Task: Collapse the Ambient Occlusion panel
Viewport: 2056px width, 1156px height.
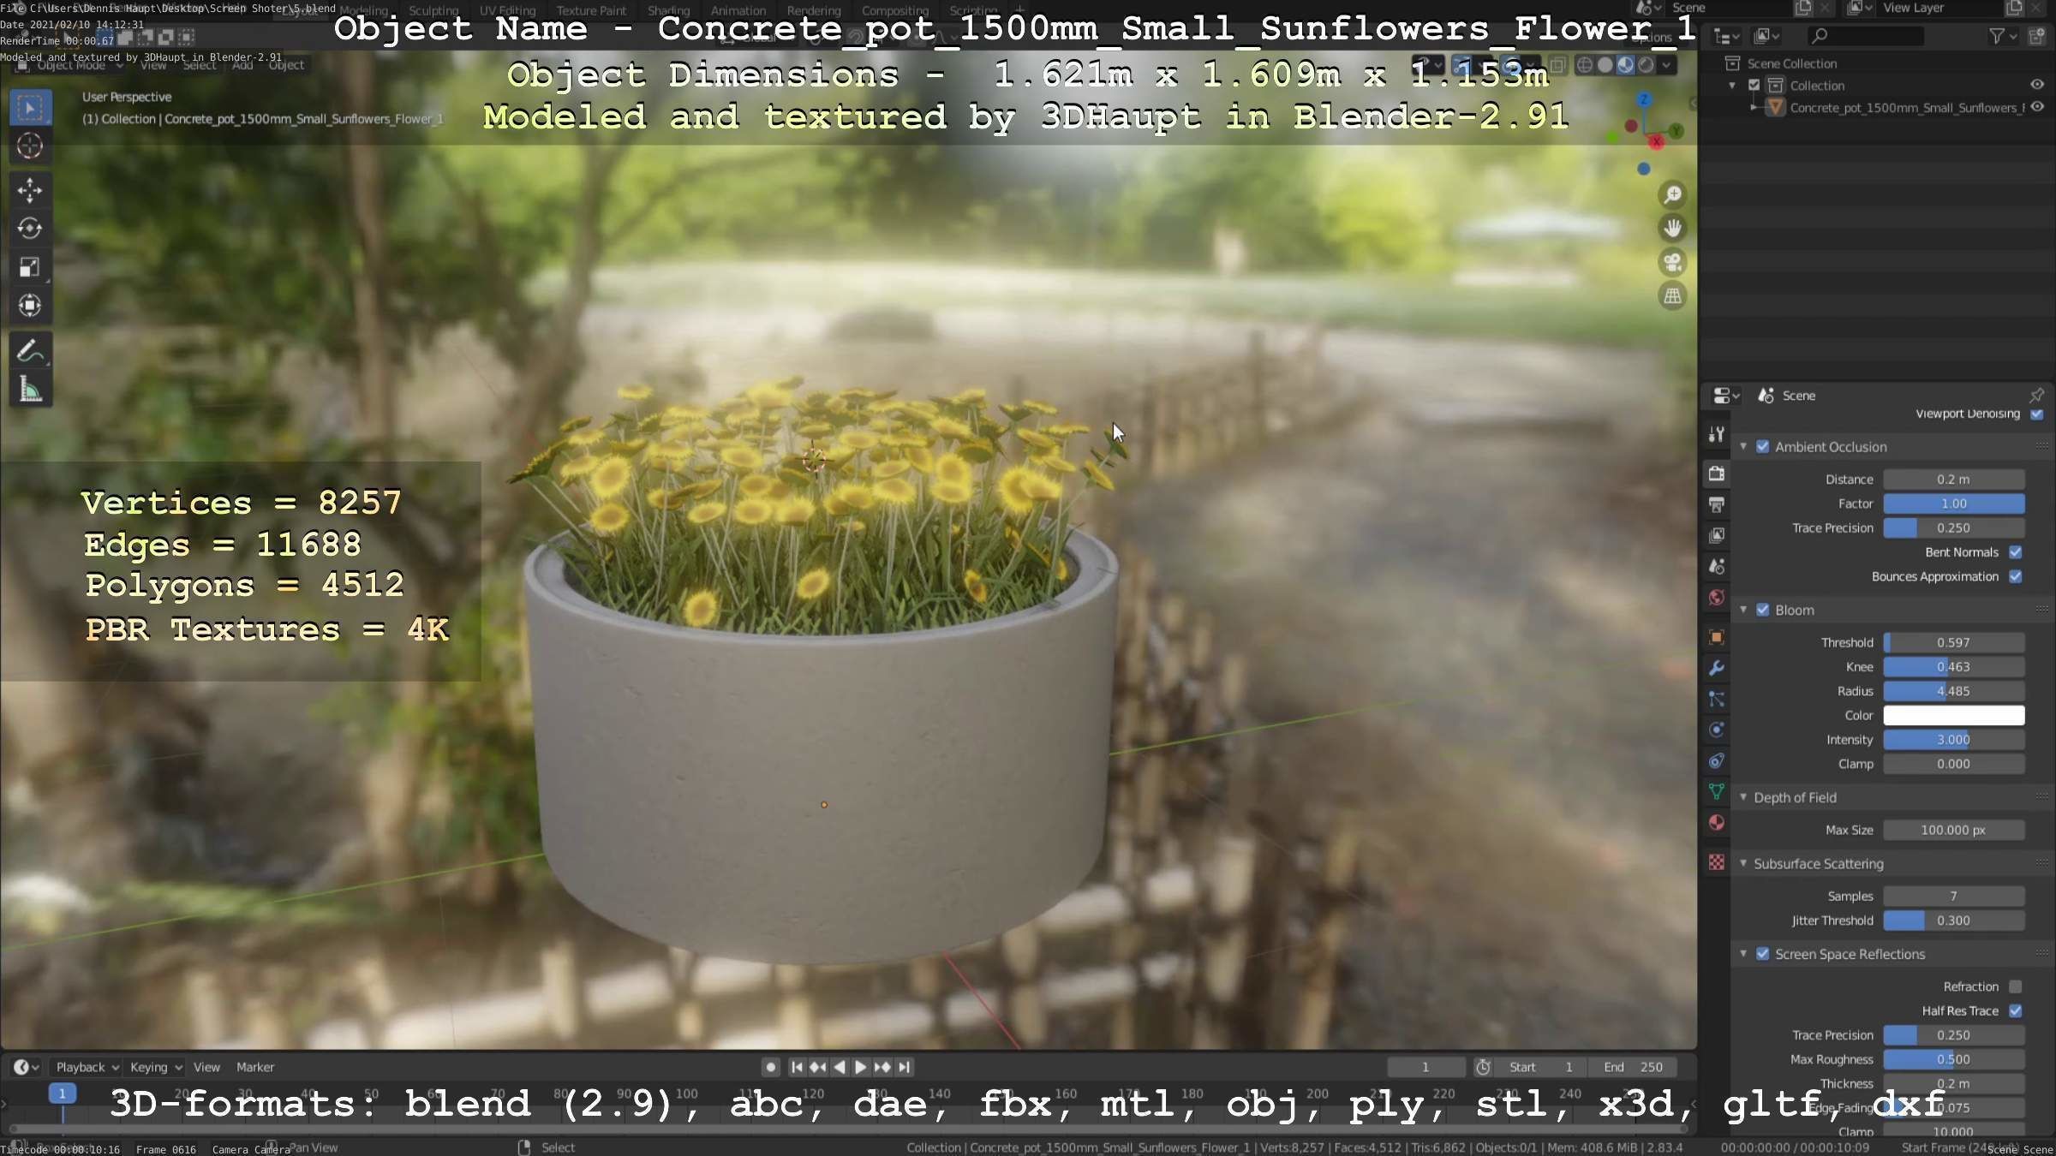Action: pos(1742,447)
